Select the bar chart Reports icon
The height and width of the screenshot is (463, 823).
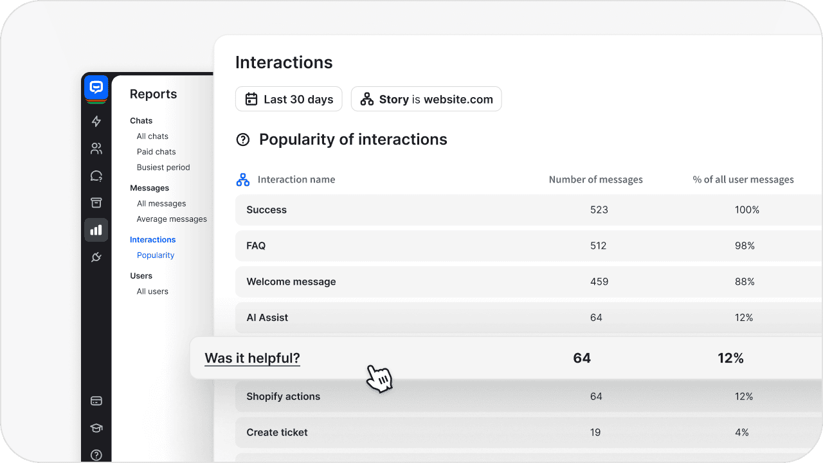coord(96,230)
